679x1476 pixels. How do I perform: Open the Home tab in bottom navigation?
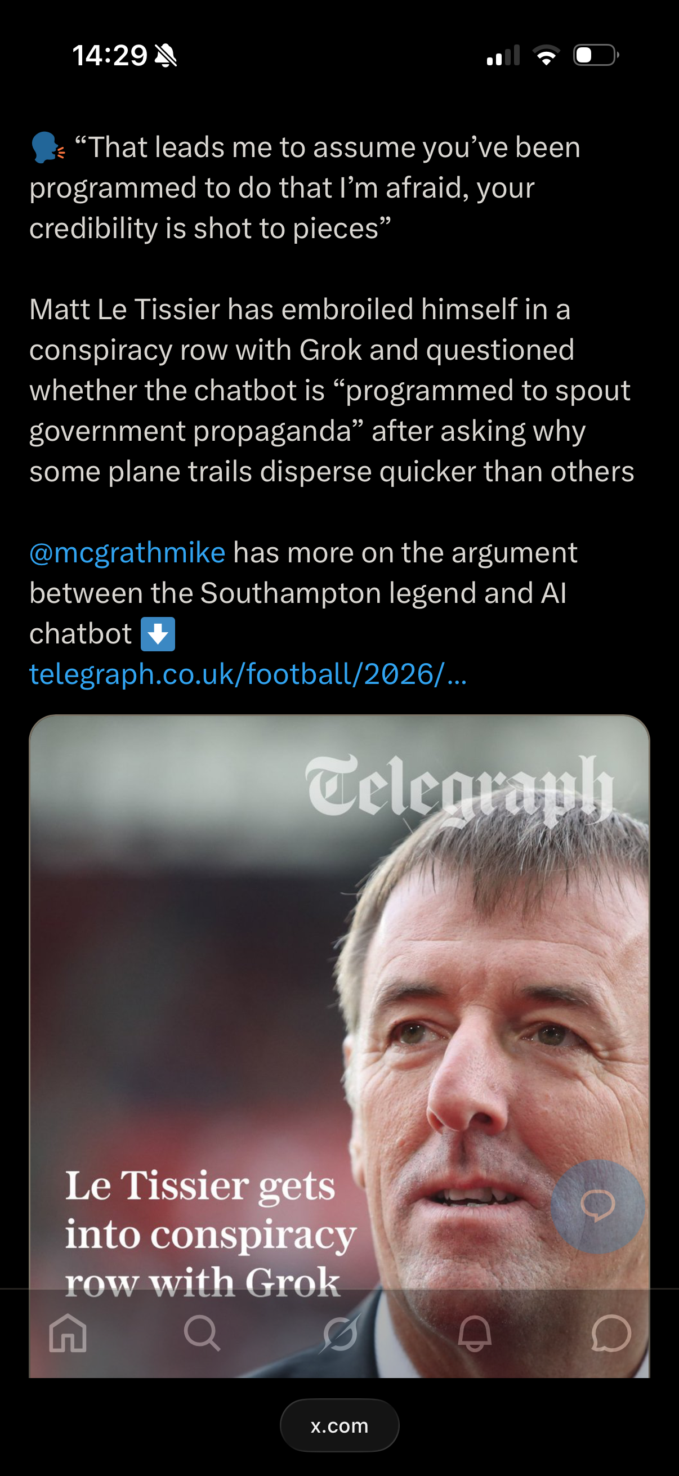point(68,1333)
